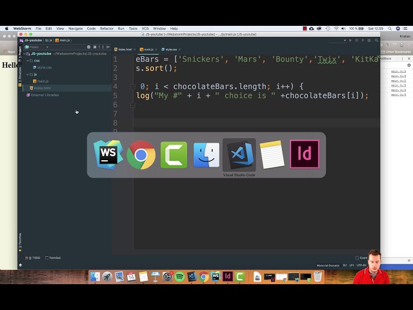The width and height of the screenshot is (413, 310).
Task: Collapse the JS-youtube project root
Action: tap(25, 54)
